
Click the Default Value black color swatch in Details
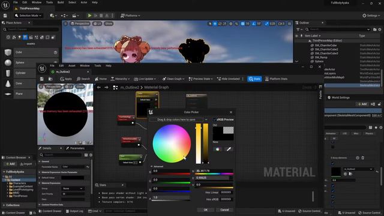(73, 178)
